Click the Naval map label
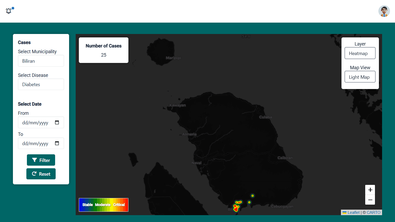Viewport: 395px width, 222px height. [196, 163]
